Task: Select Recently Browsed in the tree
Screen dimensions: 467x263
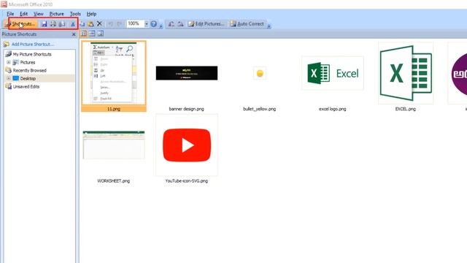Action: [29, 70]
